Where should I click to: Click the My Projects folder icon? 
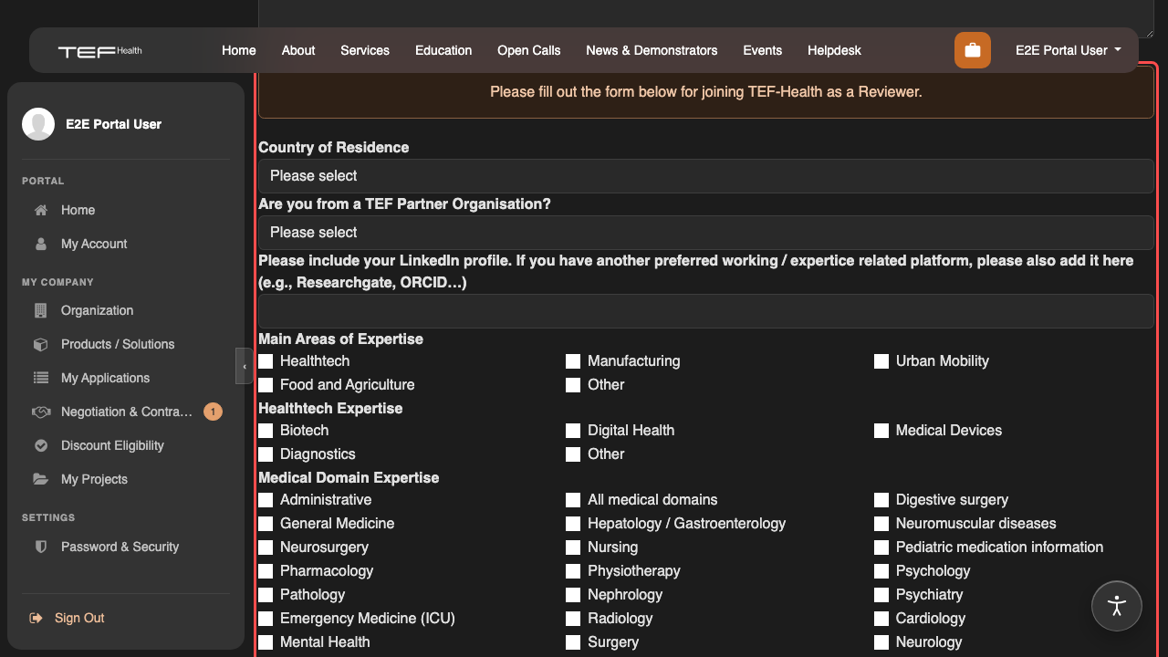(x=40, y=479)
